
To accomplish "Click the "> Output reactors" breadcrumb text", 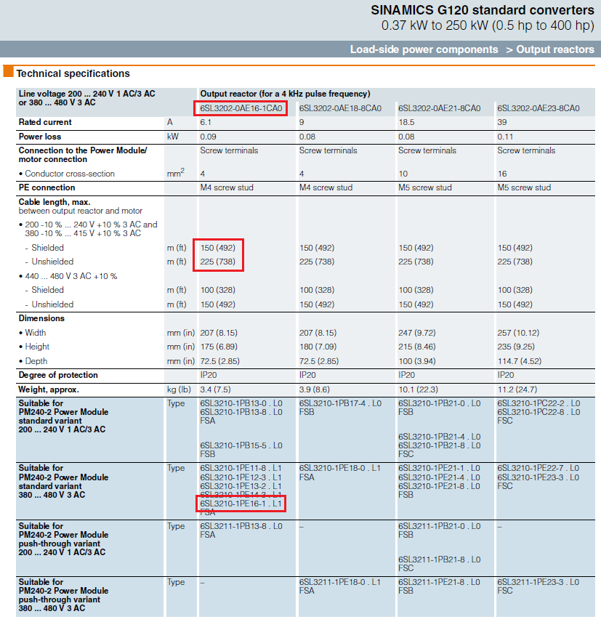I will [x=550, y=49].
